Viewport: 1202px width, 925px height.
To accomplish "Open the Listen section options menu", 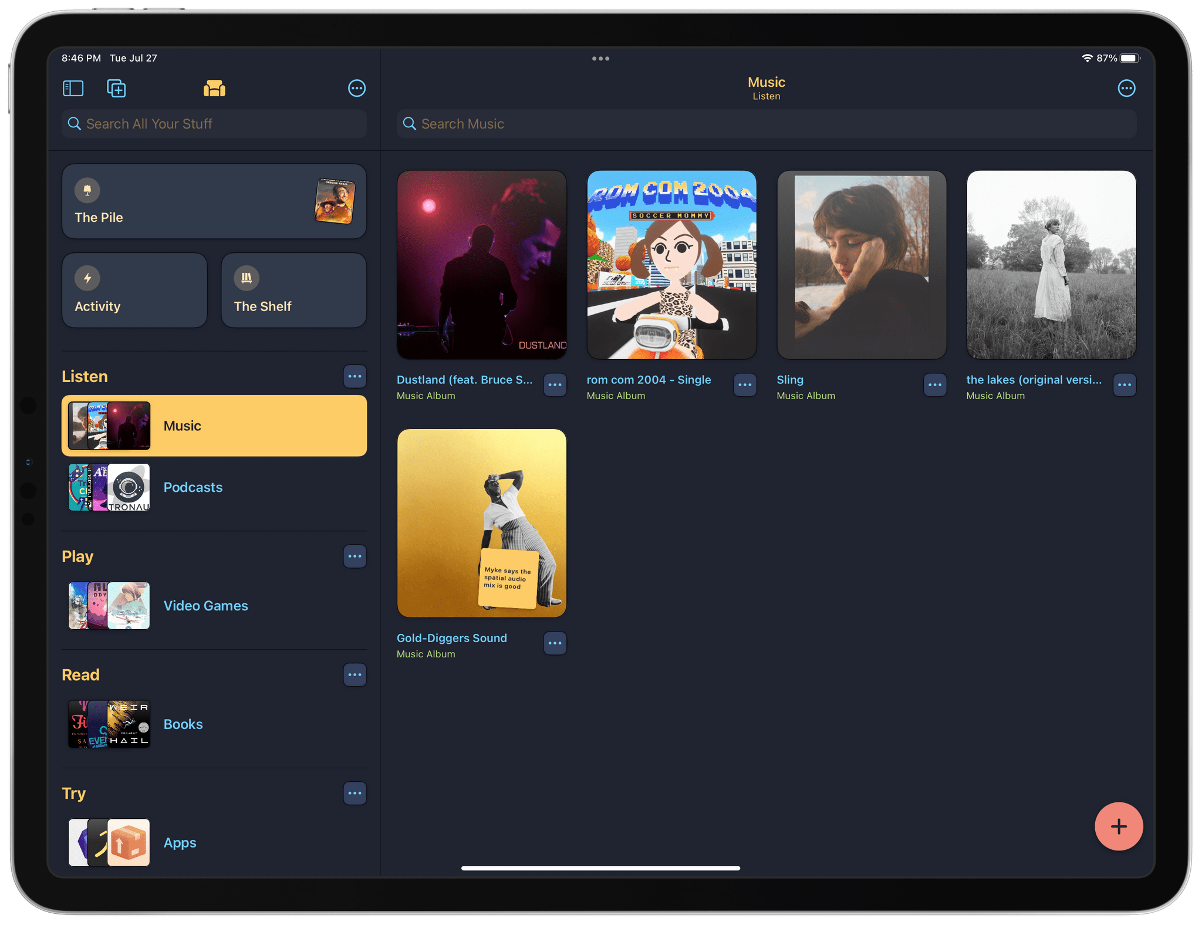I will (x=355, y=377).
